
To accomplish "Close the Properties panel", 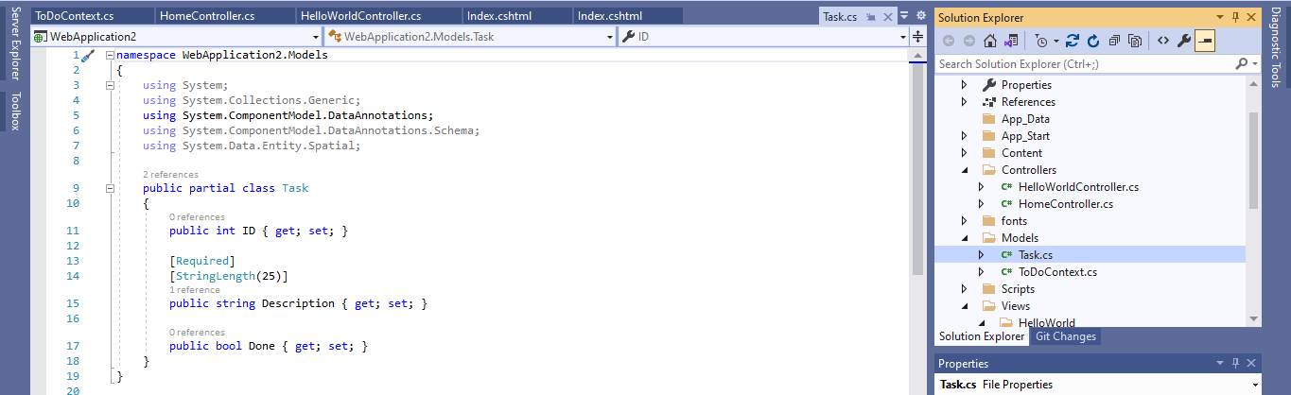I will [x=1251, y=363].
